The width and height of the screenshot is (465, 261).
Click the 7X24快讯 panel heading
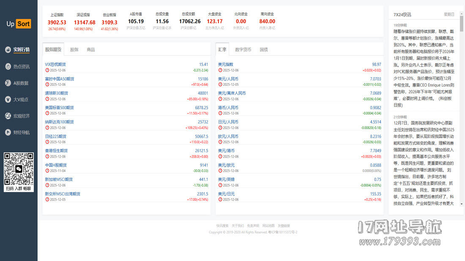pos(402,14)
